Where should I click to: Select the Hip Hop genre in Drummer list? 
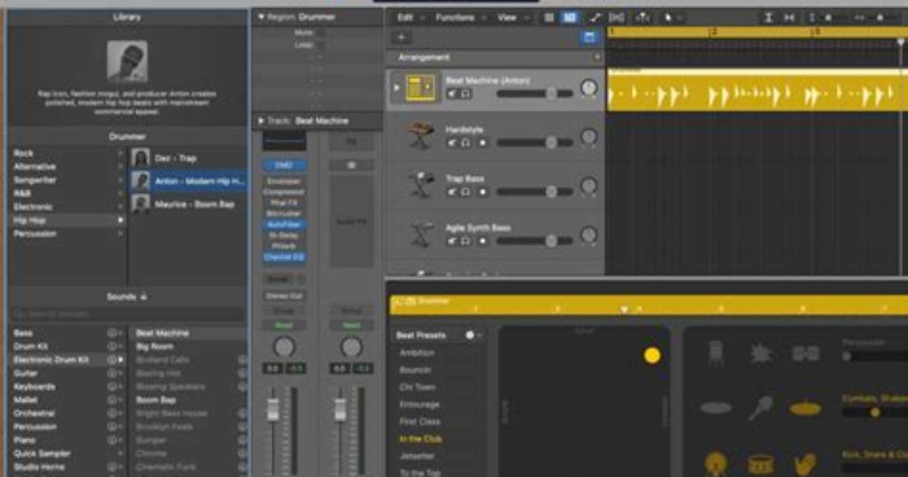coord(67,220)
